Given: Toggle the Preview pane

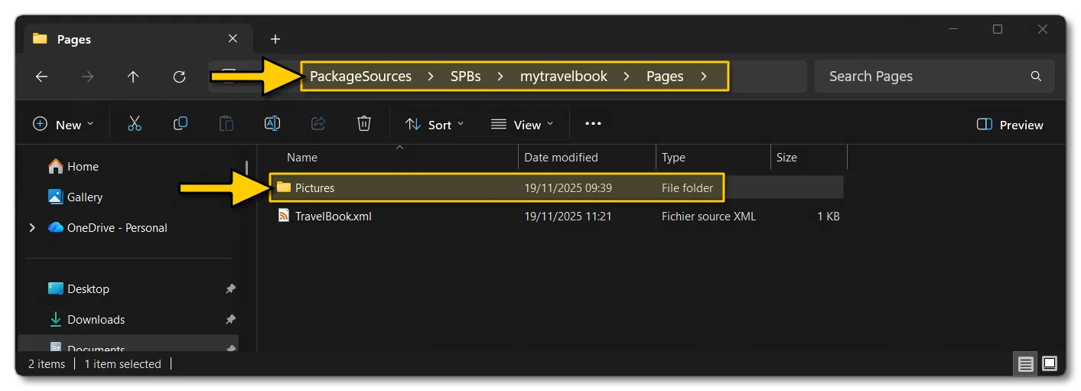Looking at the screenshot, I should (x=1011, y=125).
